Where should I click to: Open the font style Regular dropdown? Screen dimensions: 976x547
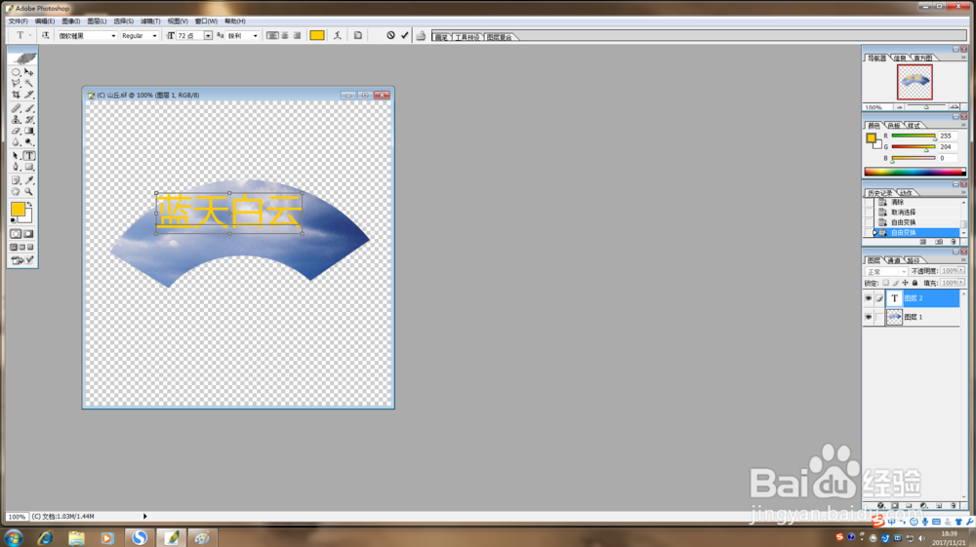(154, 36)
